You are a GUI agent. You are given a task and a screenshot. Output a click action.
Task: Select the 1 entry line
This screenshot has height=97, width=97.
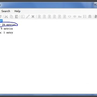pyautogui.click(x=6, y=33)
